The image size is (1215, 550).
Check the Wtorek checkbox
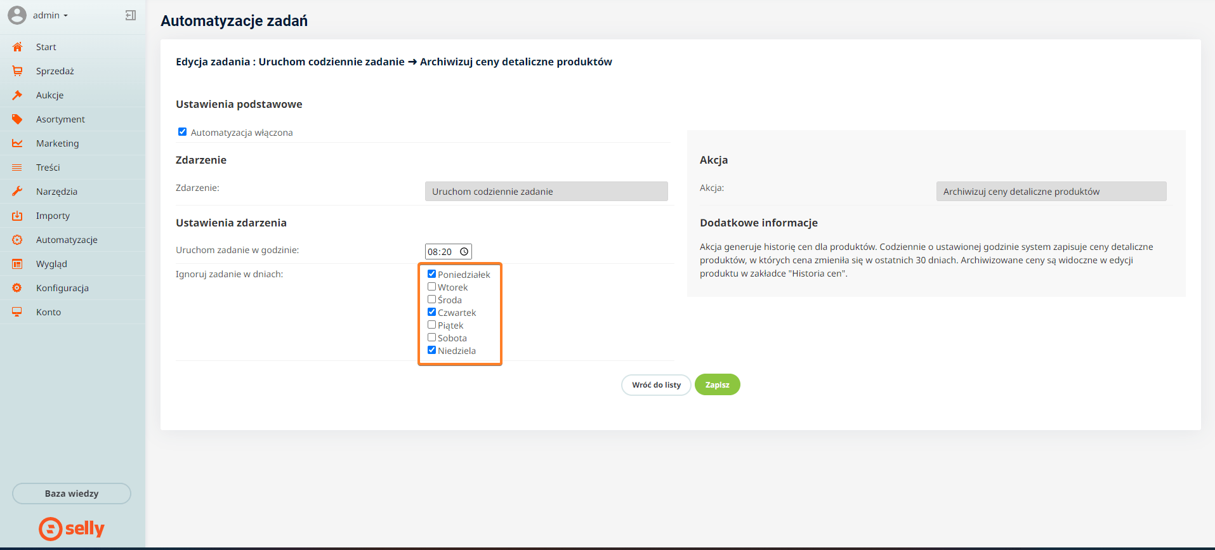point(431,287)
